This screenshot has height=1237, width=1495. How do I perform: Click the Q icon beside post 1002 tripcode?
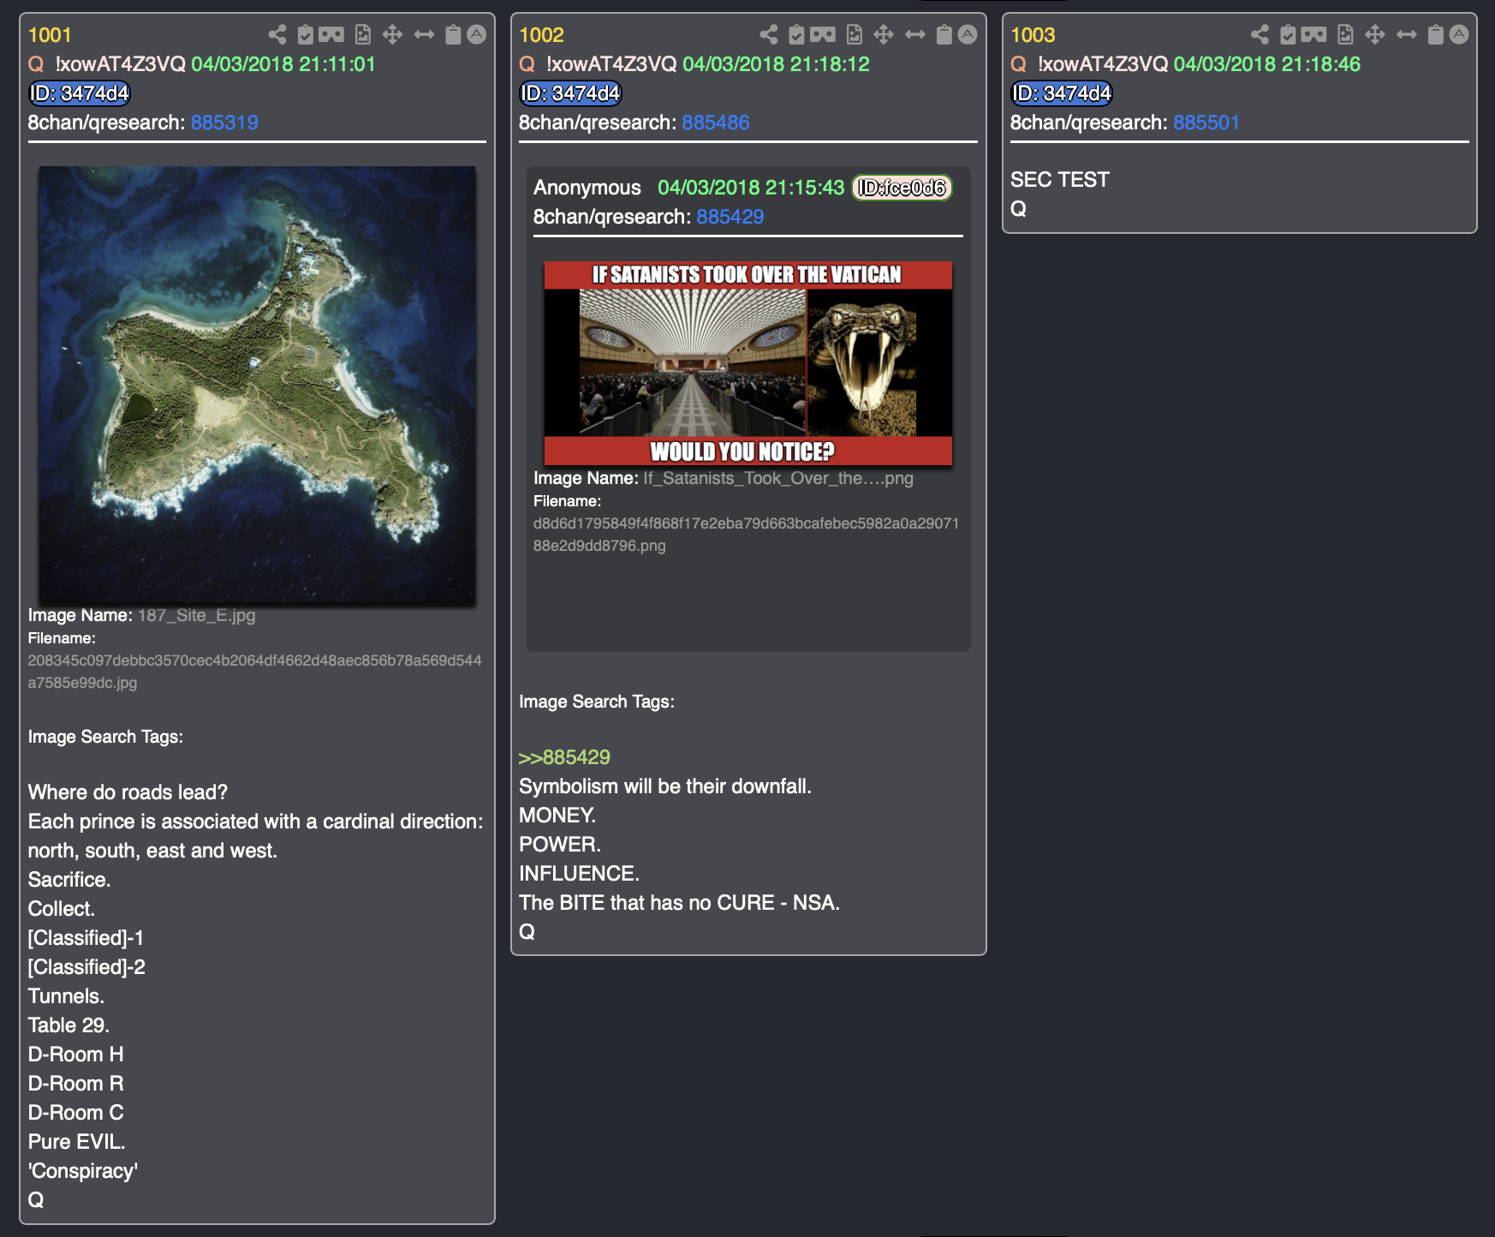click(x=527, y=64)
